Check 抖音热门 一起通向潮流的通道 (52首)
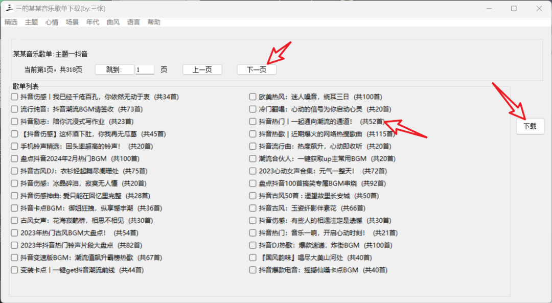The width and height of the screenshot is (552, 303). [x=253, y=122]
